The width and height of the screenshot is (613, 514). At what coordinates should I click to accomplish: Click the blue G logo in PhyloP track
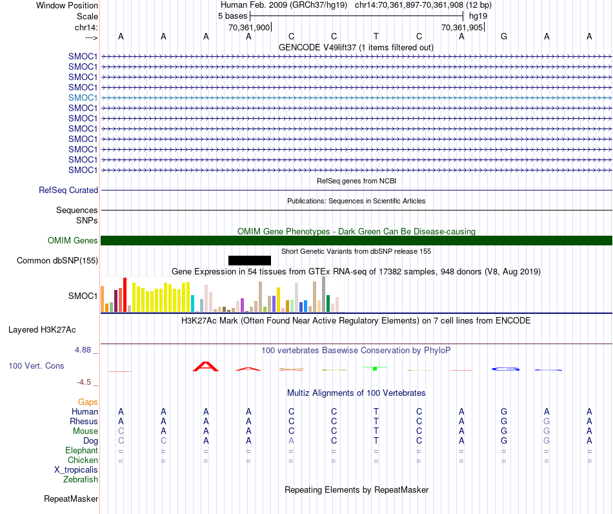pos(505,369)
